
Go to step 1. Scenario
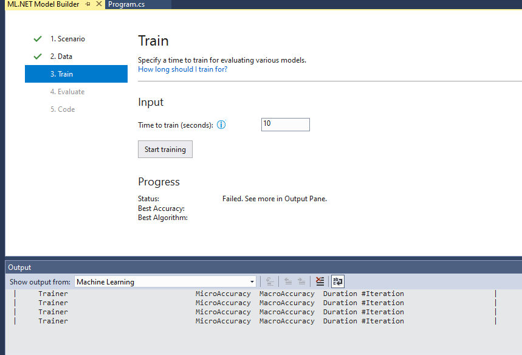(x=67, y=39)
